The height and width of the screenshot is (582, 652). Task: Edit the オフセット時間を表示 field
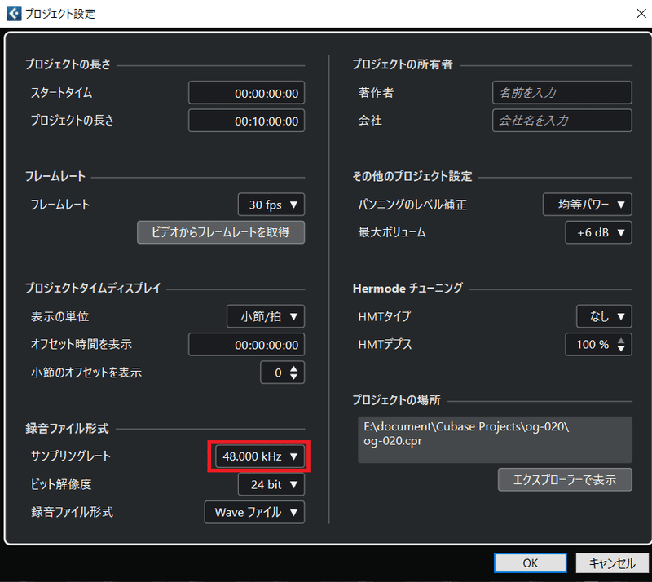pos(247,345)
